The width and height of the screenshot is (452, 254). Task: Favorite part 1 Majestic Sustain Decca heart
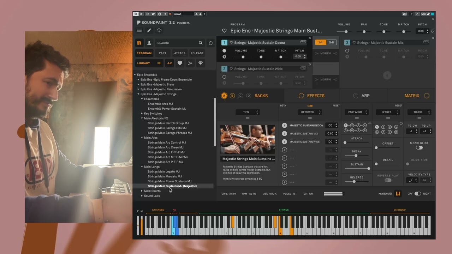coord(231,43)
